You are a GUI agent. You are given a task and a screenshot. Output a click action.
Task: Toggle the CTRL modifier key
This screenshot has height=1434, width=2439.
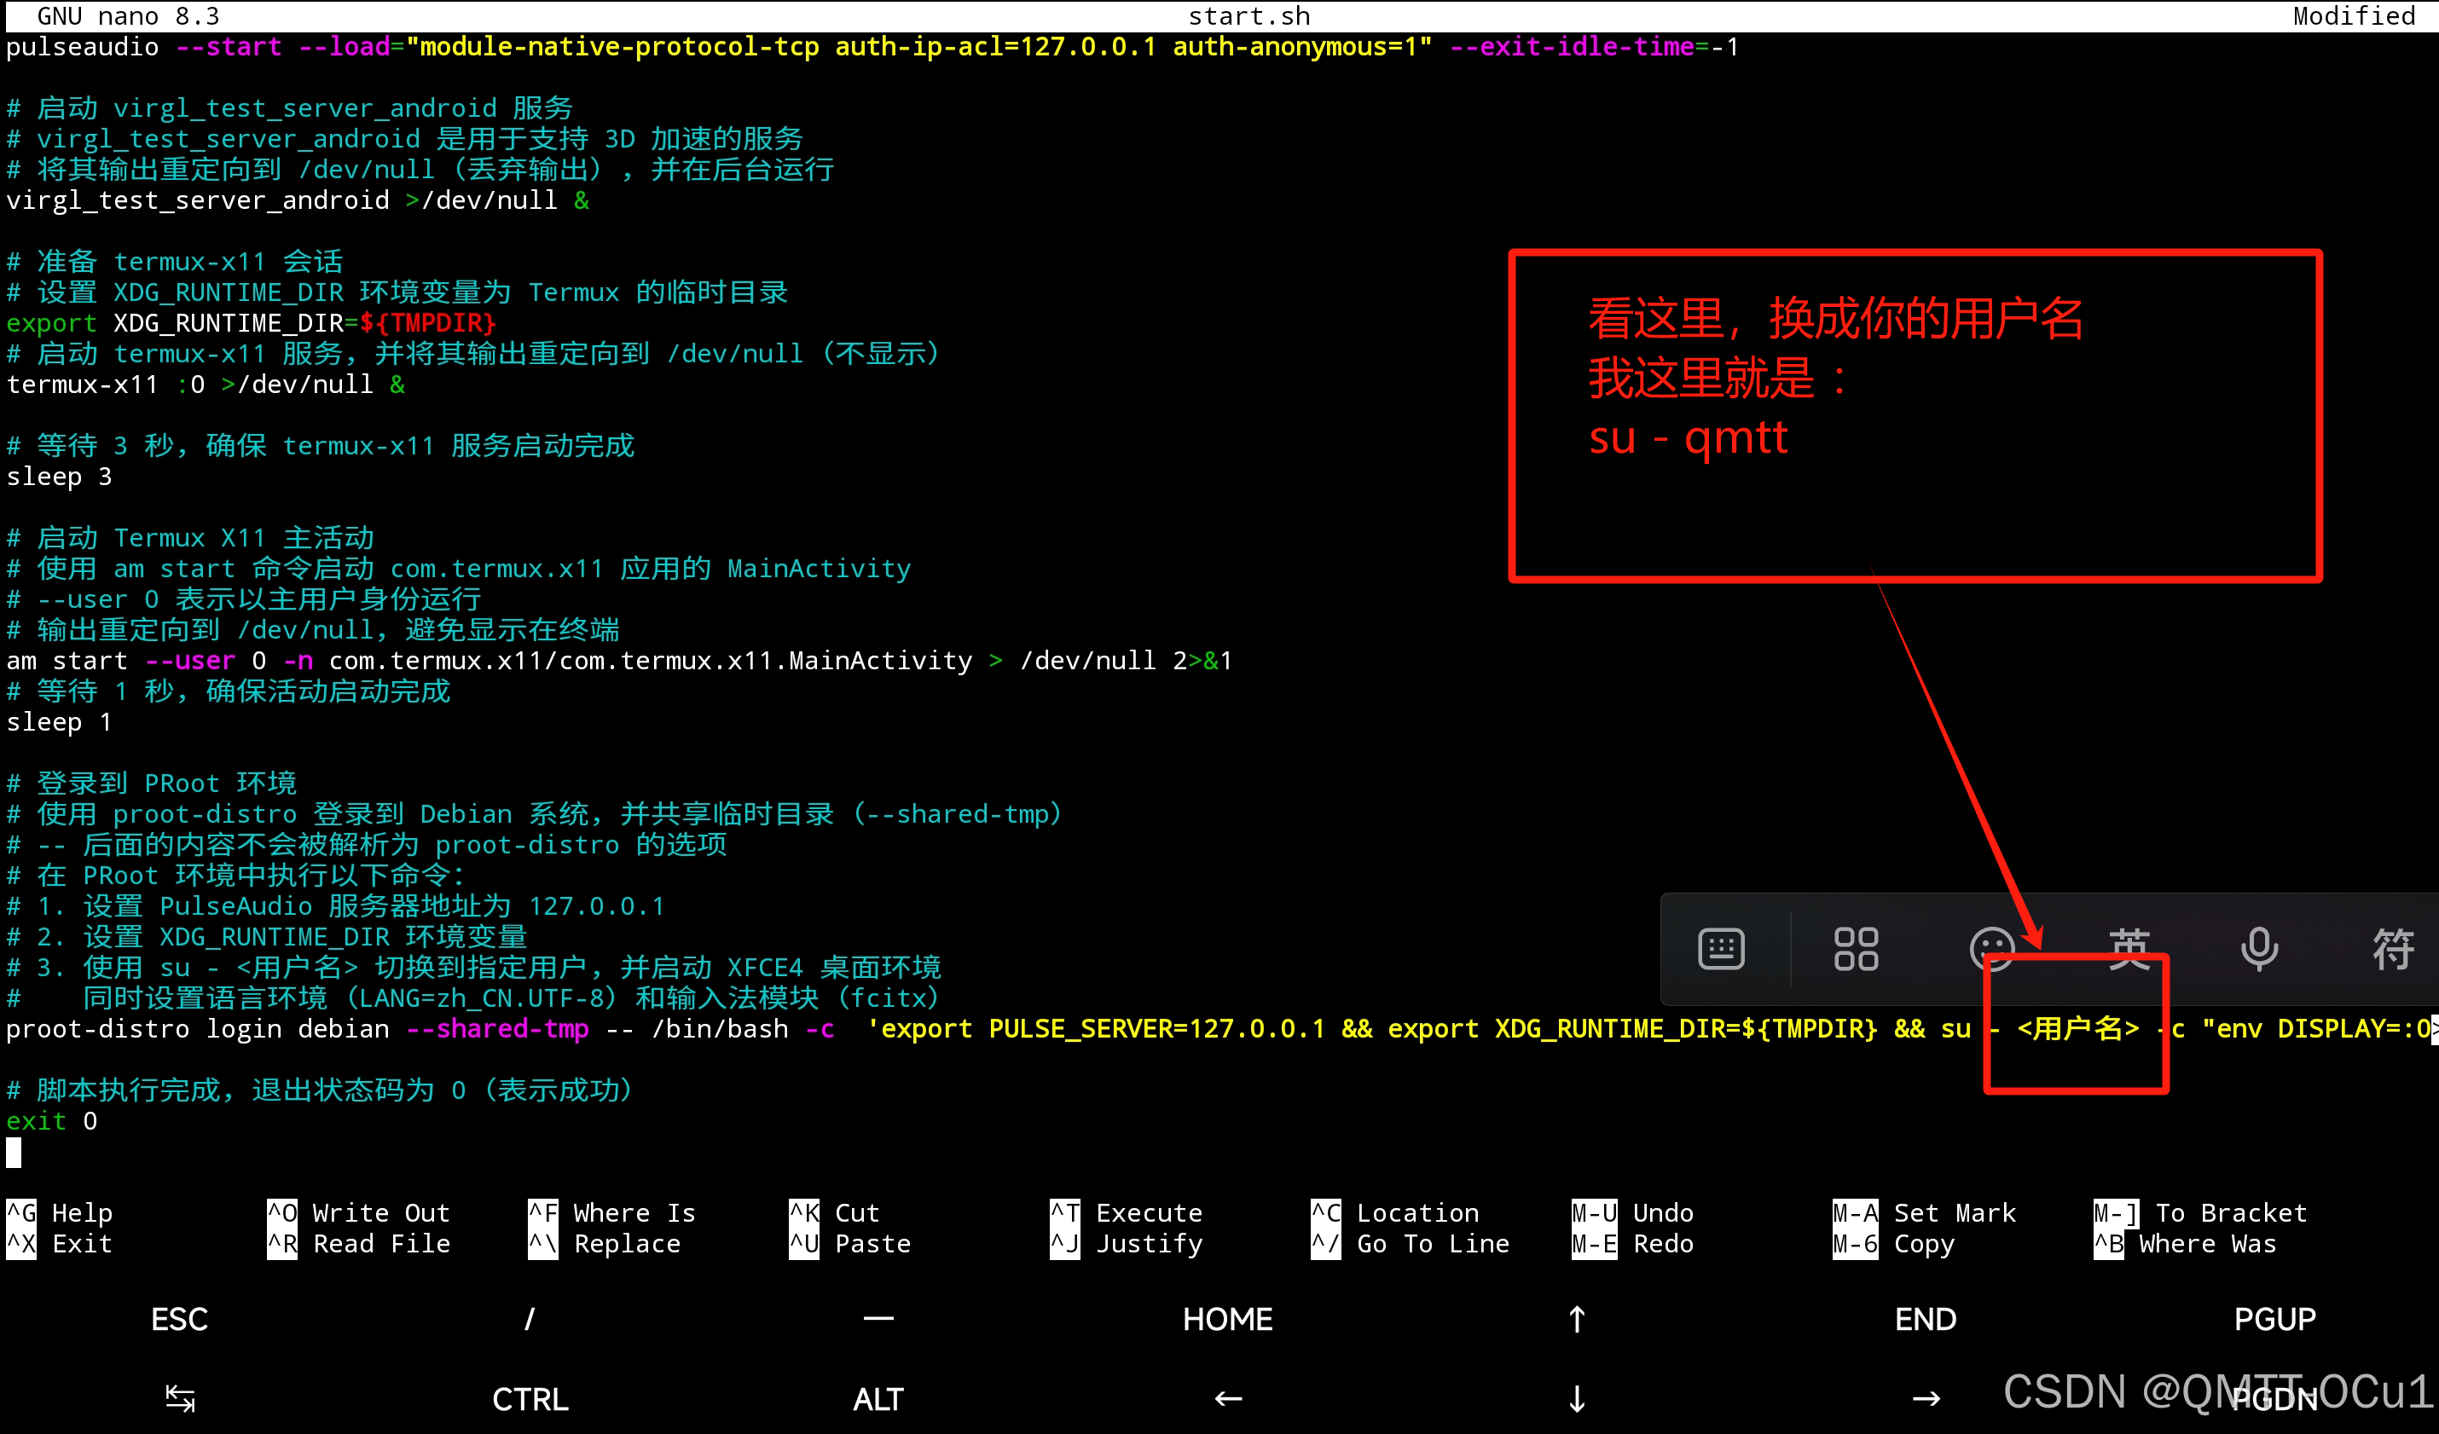(530, 1398)
